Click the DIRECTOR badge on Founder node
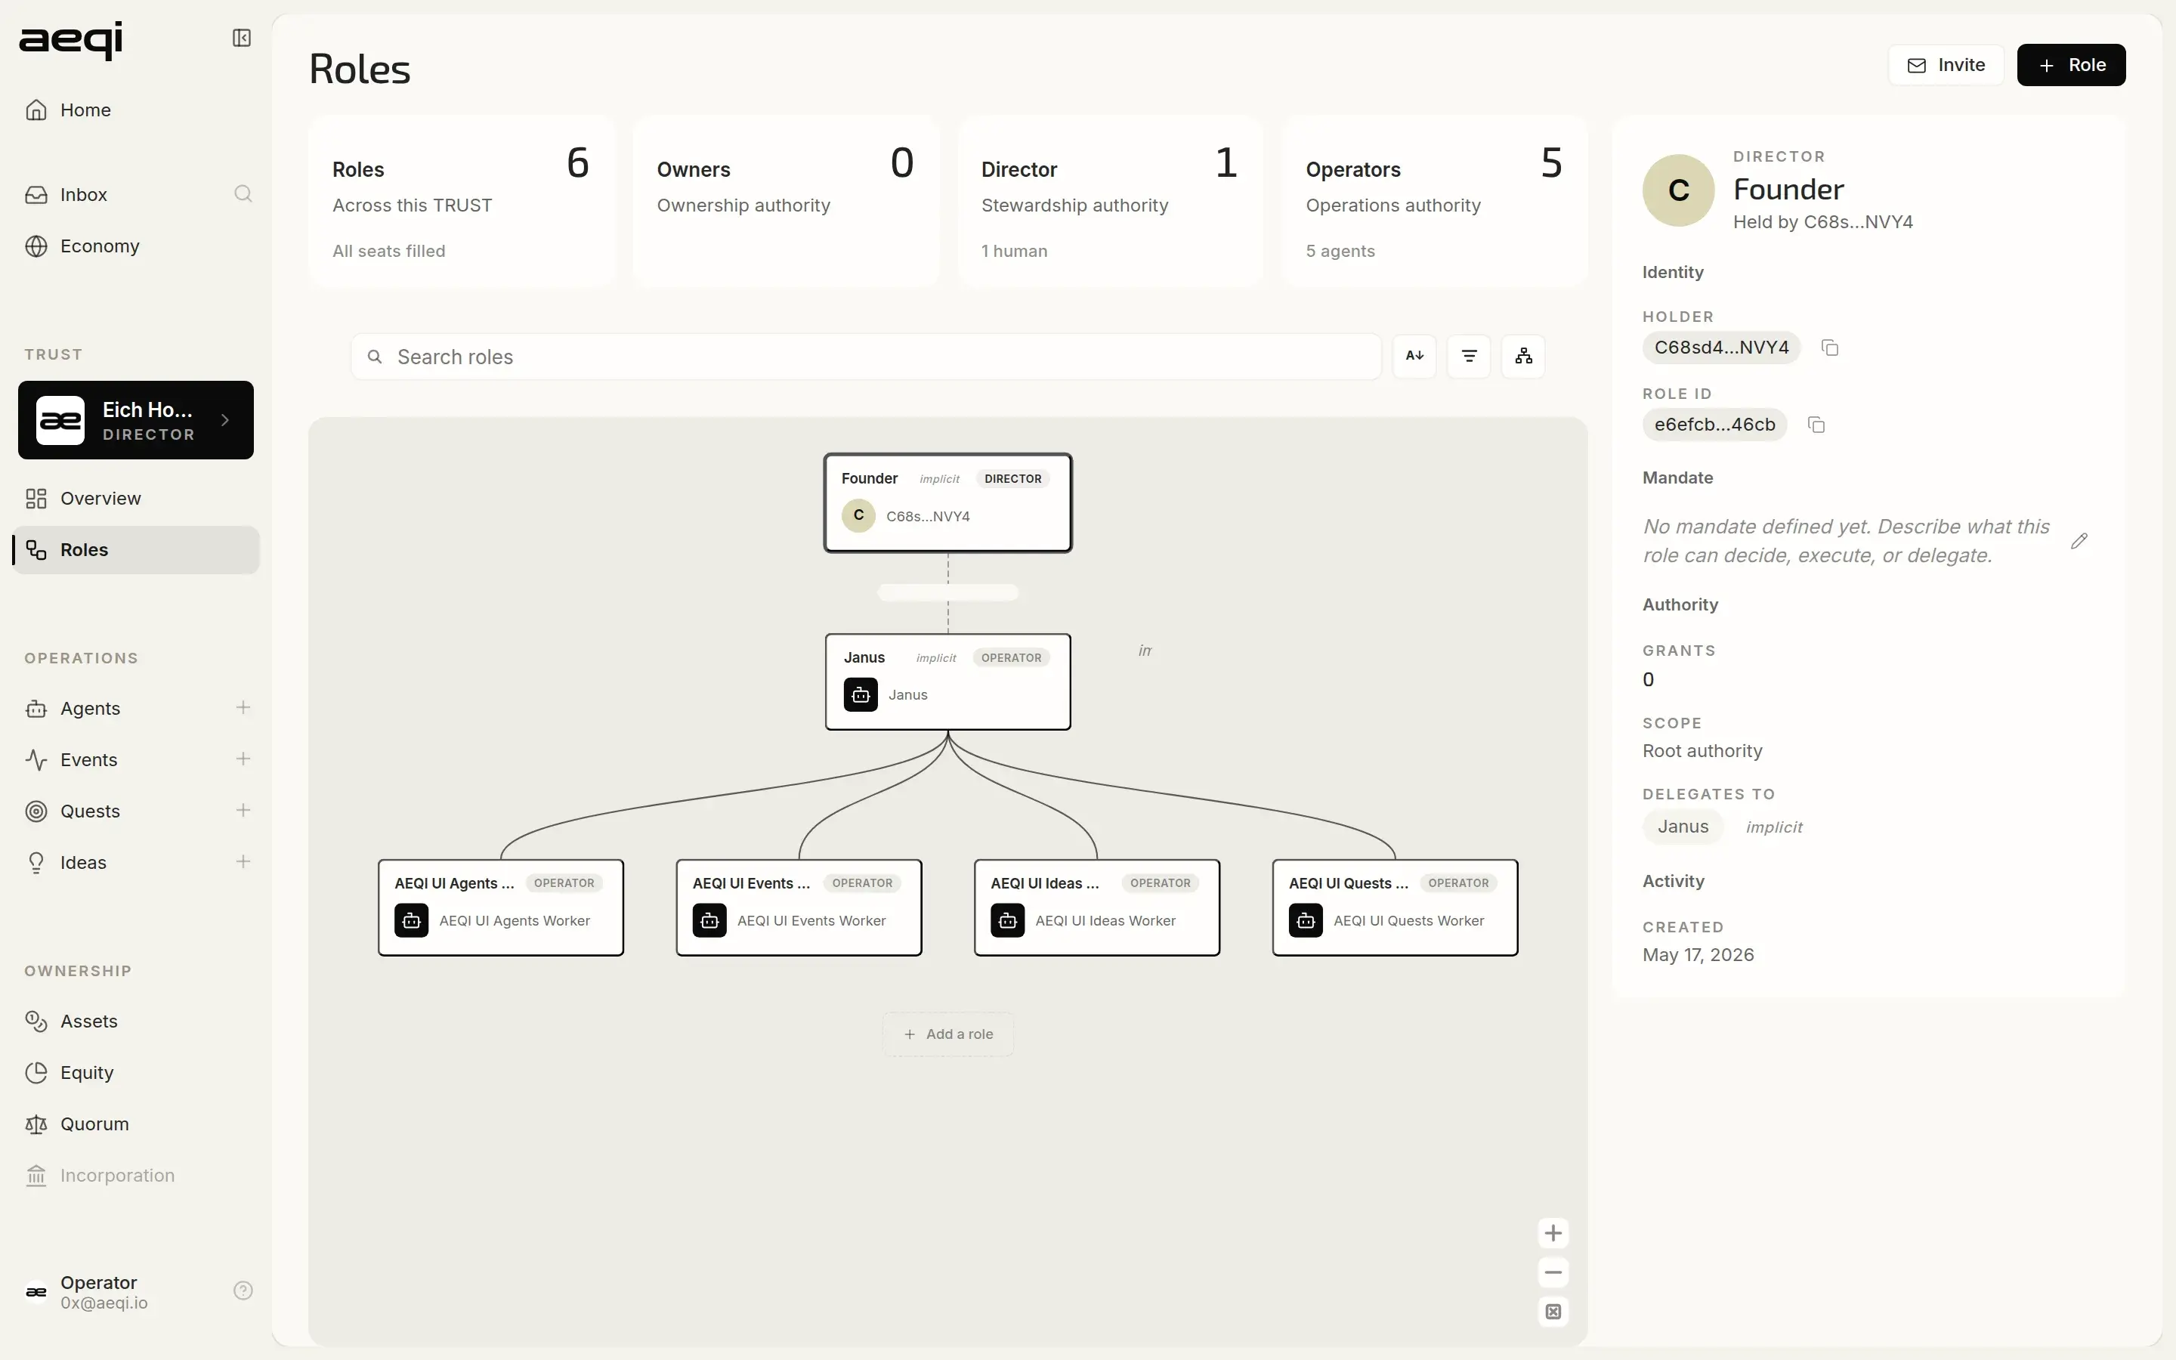The height and width of the screenshot is (1360, 2176). pos(1012,478)
